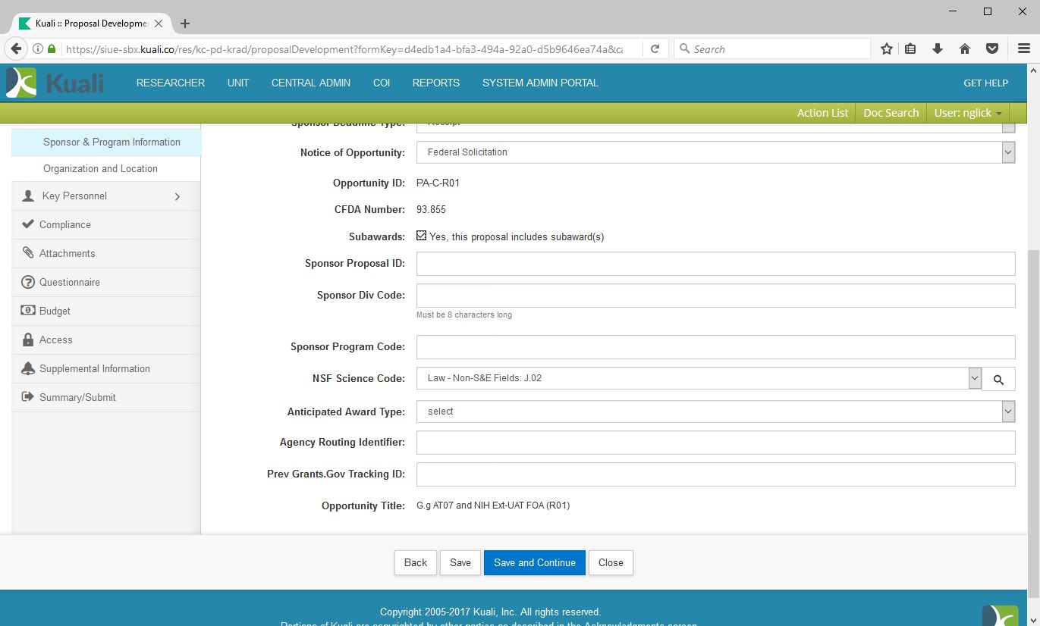Screen dimensions: 1040x626
Task: Open the Anticipated Award Type dropdown
Action: tap(715, 412)
